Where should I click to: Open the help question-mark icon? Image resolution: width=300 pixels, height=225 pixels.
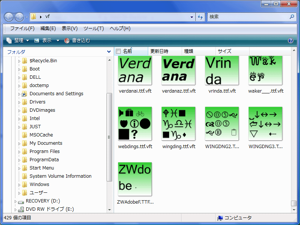coord(290,40)
